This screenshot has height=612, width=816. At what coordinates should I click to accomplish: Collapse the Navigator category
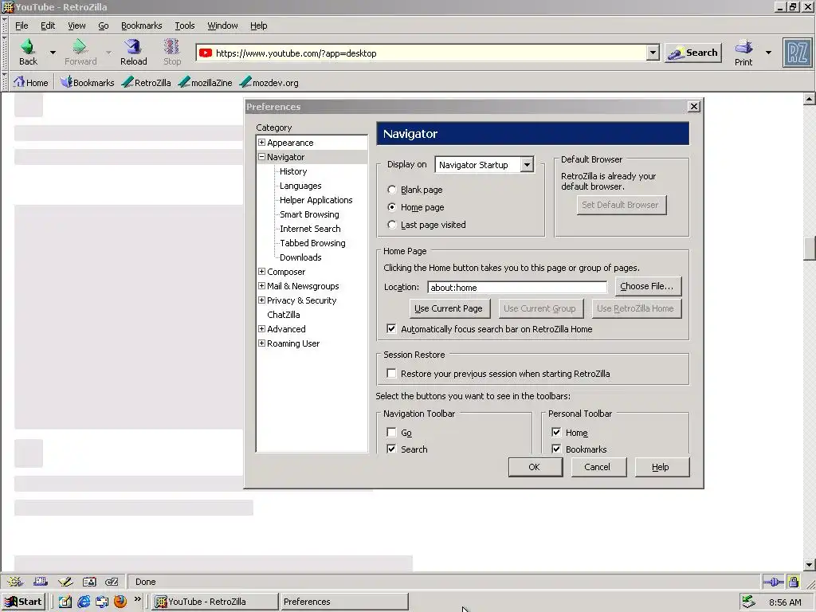(x=261, y=157)
